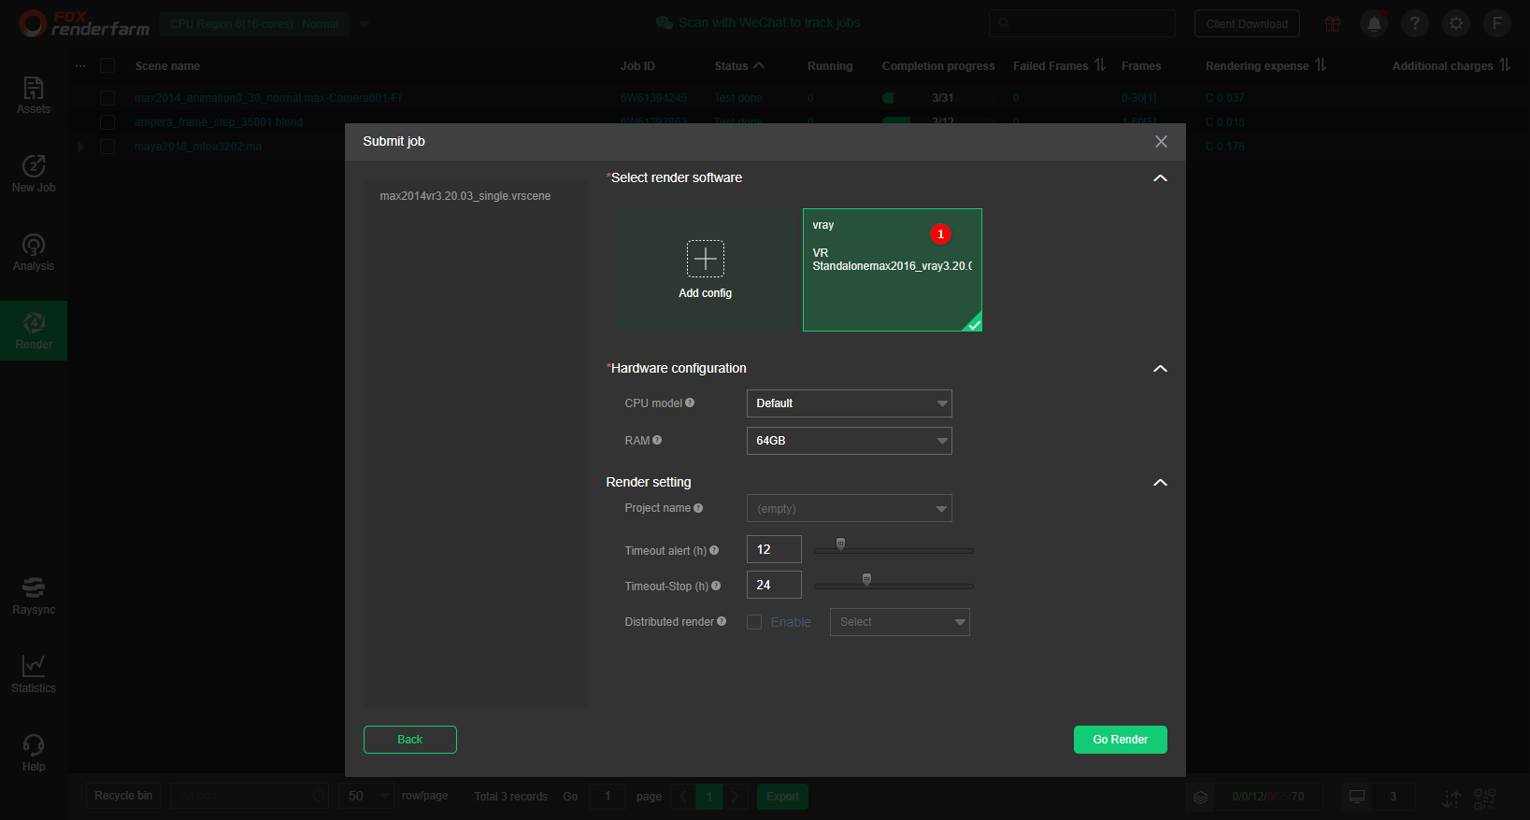The image size is (1530, 820).
Task: Click the layers icon in status bar
Action: tap(1201, 797)
